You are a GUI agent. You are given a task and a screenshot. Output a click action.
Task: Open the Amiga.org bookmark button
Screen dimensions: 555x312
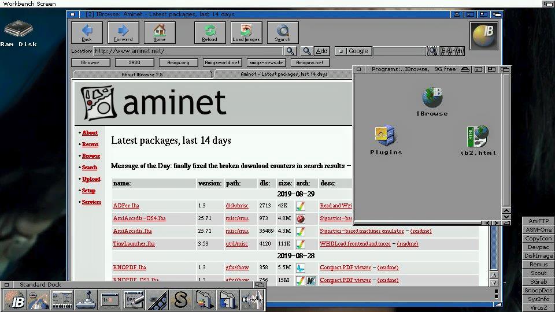pos(178,62)
